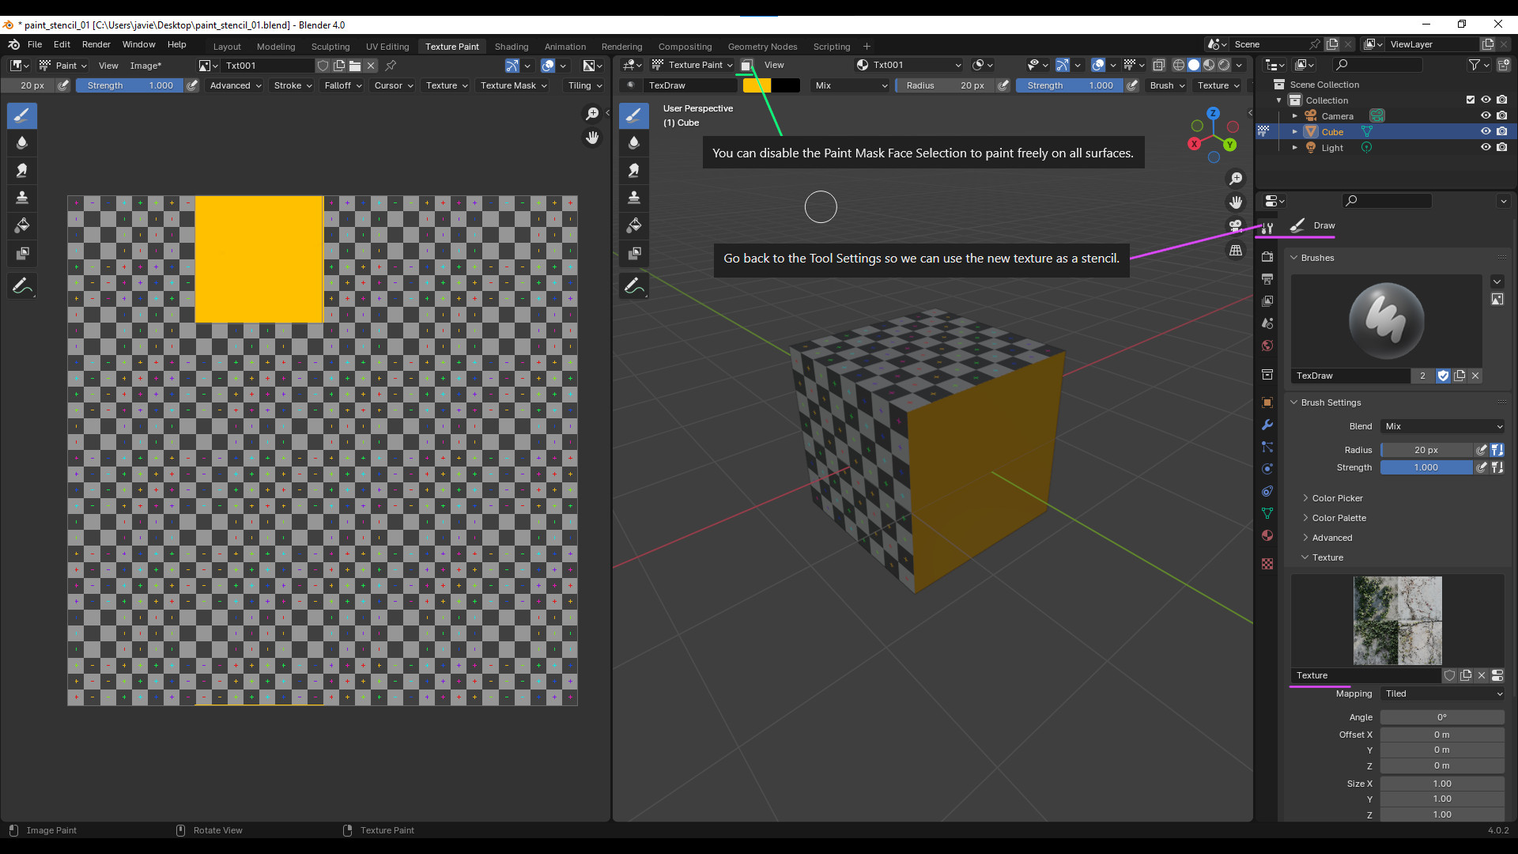Viewport: 1518px width, 854px height.
Task: Select the Annotate tool in image editor
Action: click(x=22, y=285)
